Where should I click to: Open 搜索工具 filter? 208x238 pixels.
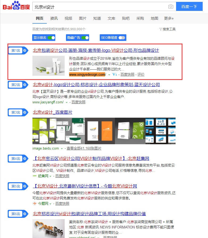click(x=167, y=29)
